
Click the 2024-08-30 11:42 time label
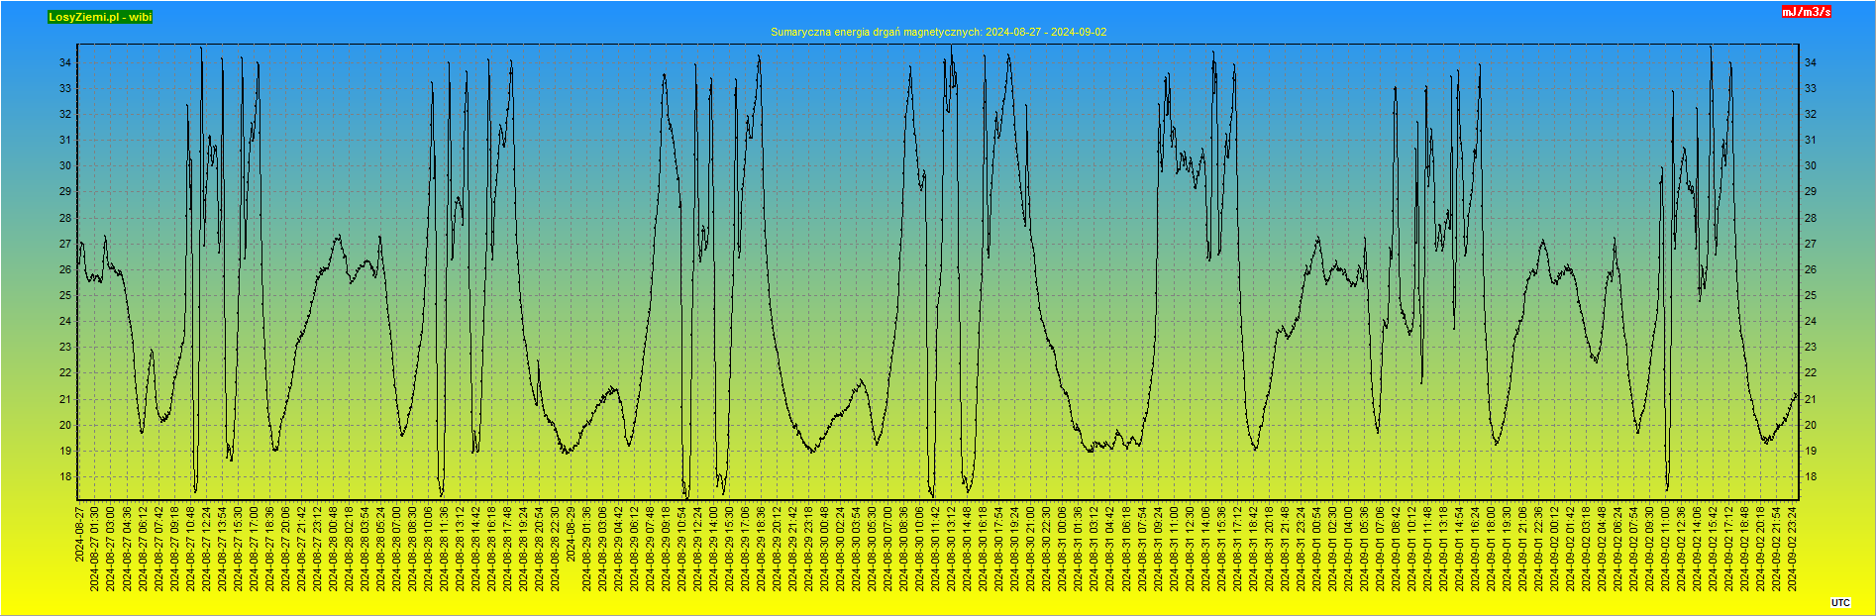pyautogui.click(x=937, y=548)
